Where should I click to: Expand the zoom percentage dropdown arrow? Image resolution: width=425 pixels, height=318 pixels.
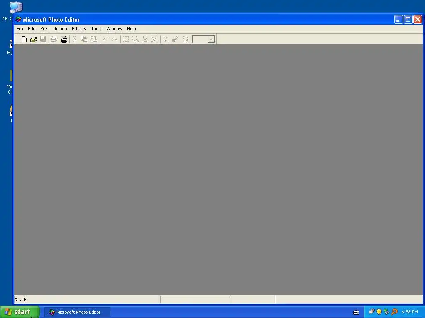tap(211, 39)
